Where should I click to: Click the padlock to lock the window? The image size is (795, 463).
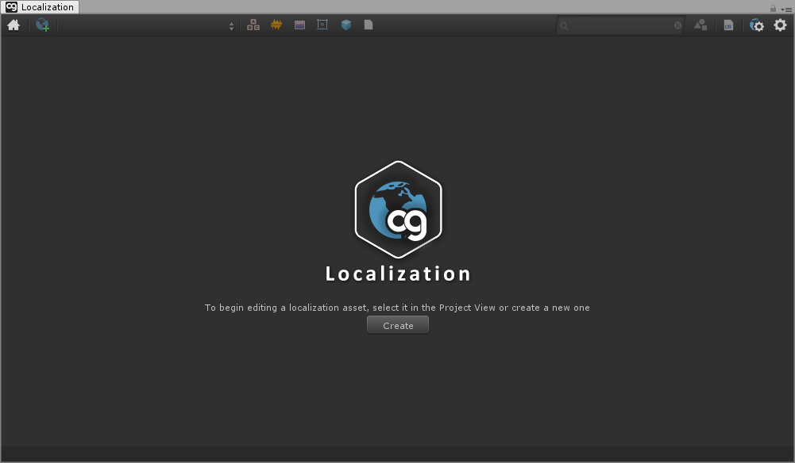(772, 6)
